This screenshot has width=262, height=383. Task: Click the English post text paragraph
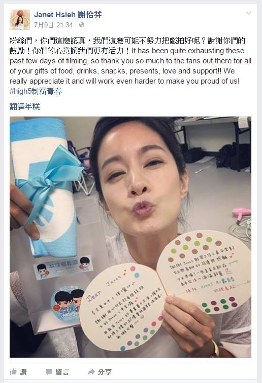coord(130,66)
